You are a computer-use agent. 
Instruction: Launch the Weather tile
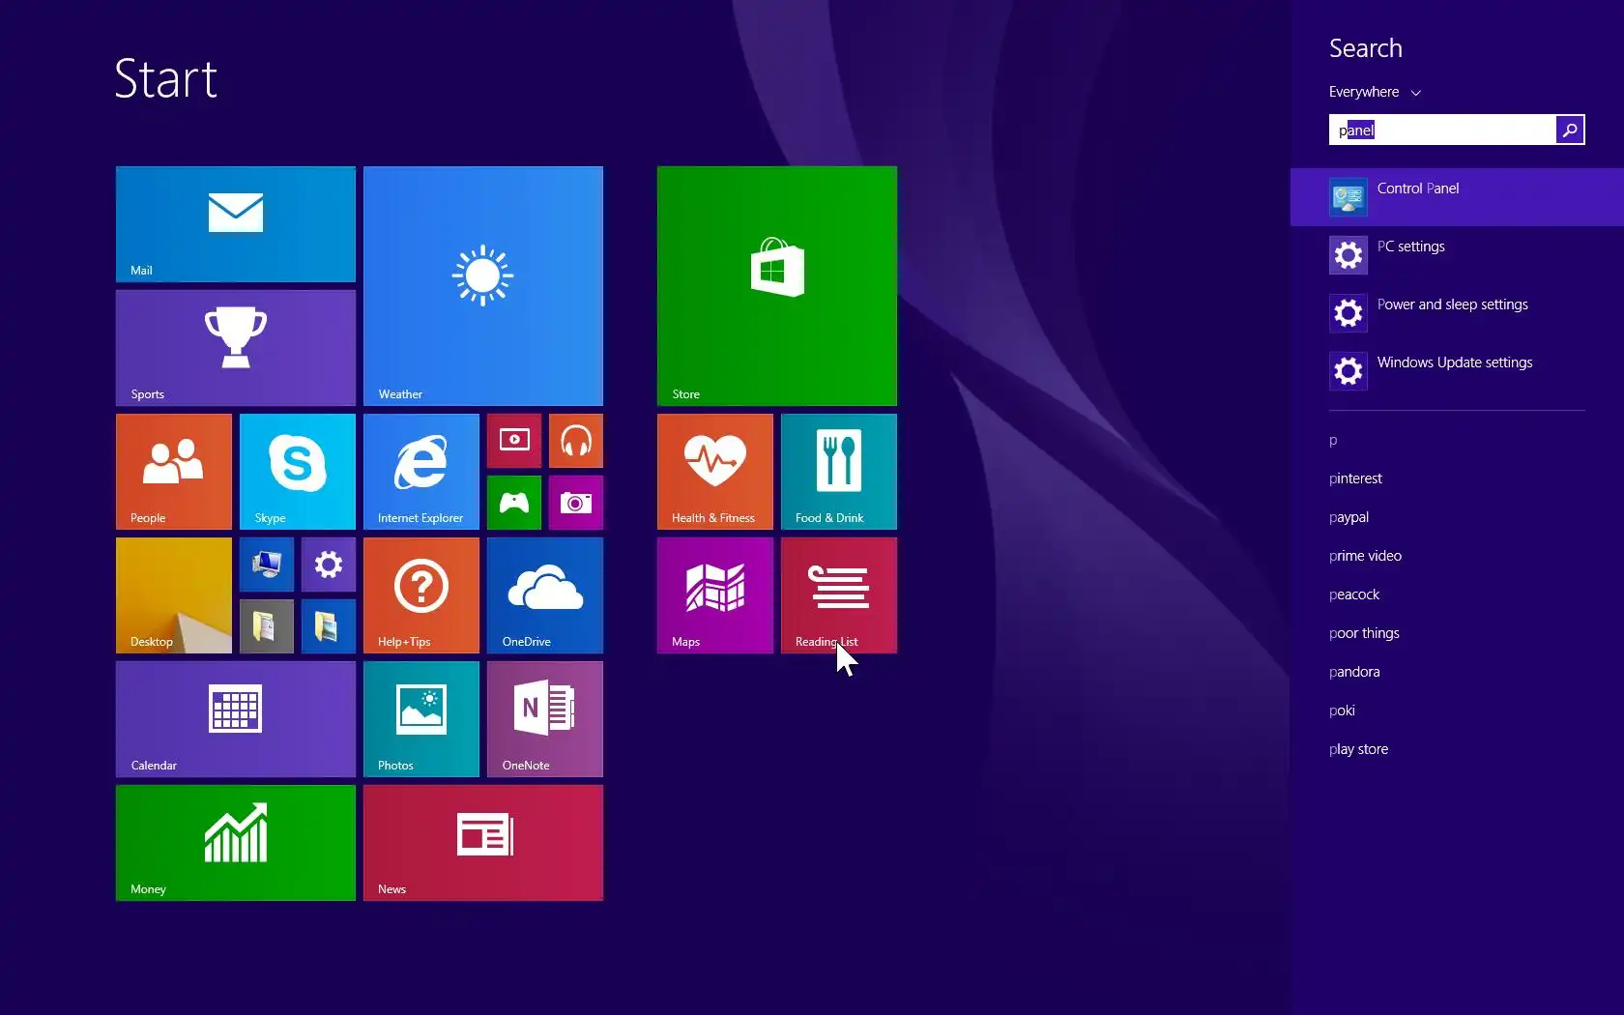(x=483, y=286)
